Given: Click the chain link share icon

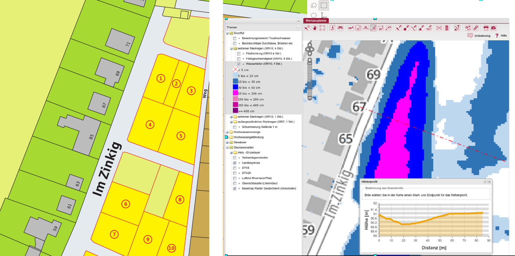Looking at the screenshot, I should (476, 28).
